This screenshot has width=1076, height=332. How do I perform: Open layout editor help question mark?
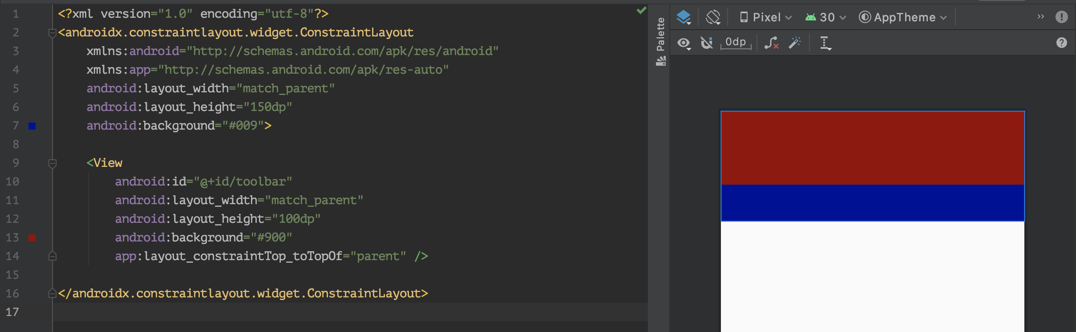(x=1062, y=43)
